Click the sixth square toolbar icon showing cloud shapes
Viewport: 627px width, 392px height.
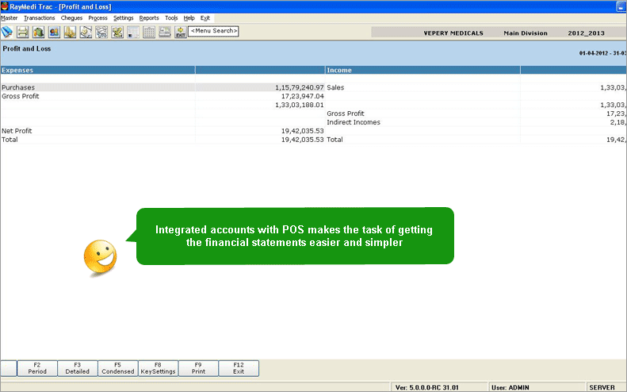(x=101, y=32)
